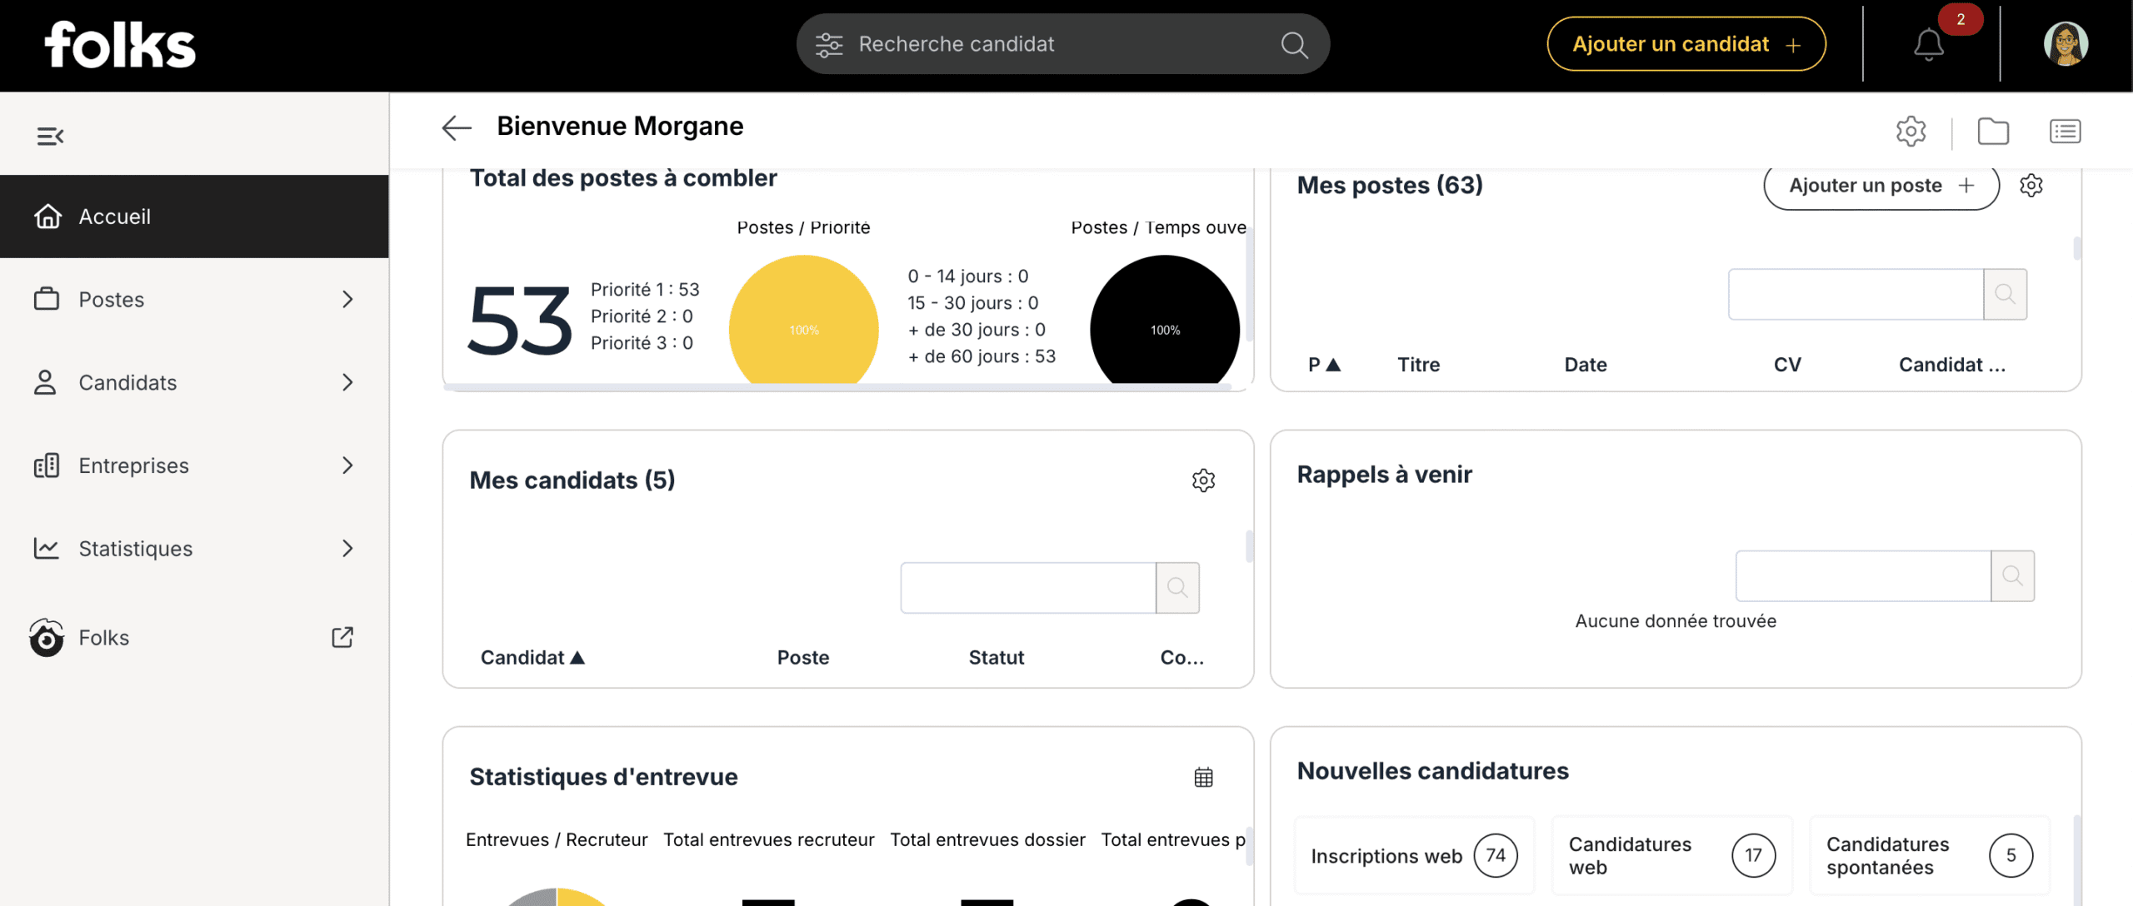Select Statistiques in the sidebar
Image resolution: width=2133 pixels, height=906 pixels.
point(194,548)
